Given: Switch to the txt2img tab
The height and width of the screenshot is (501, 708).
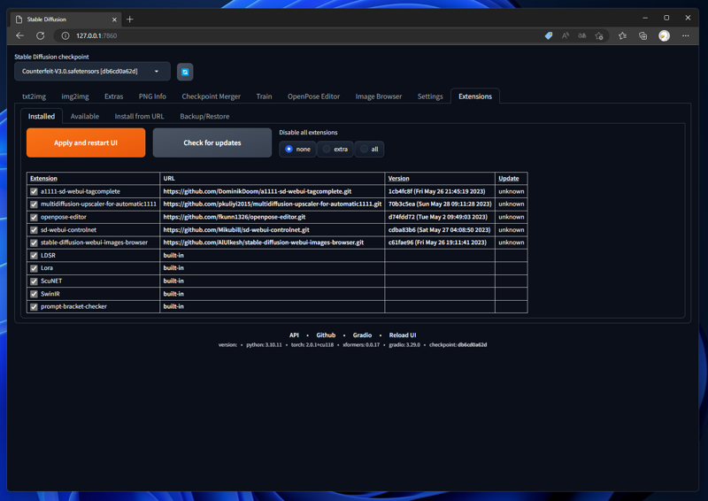Looking at the screenshot, I should (34, 96).
